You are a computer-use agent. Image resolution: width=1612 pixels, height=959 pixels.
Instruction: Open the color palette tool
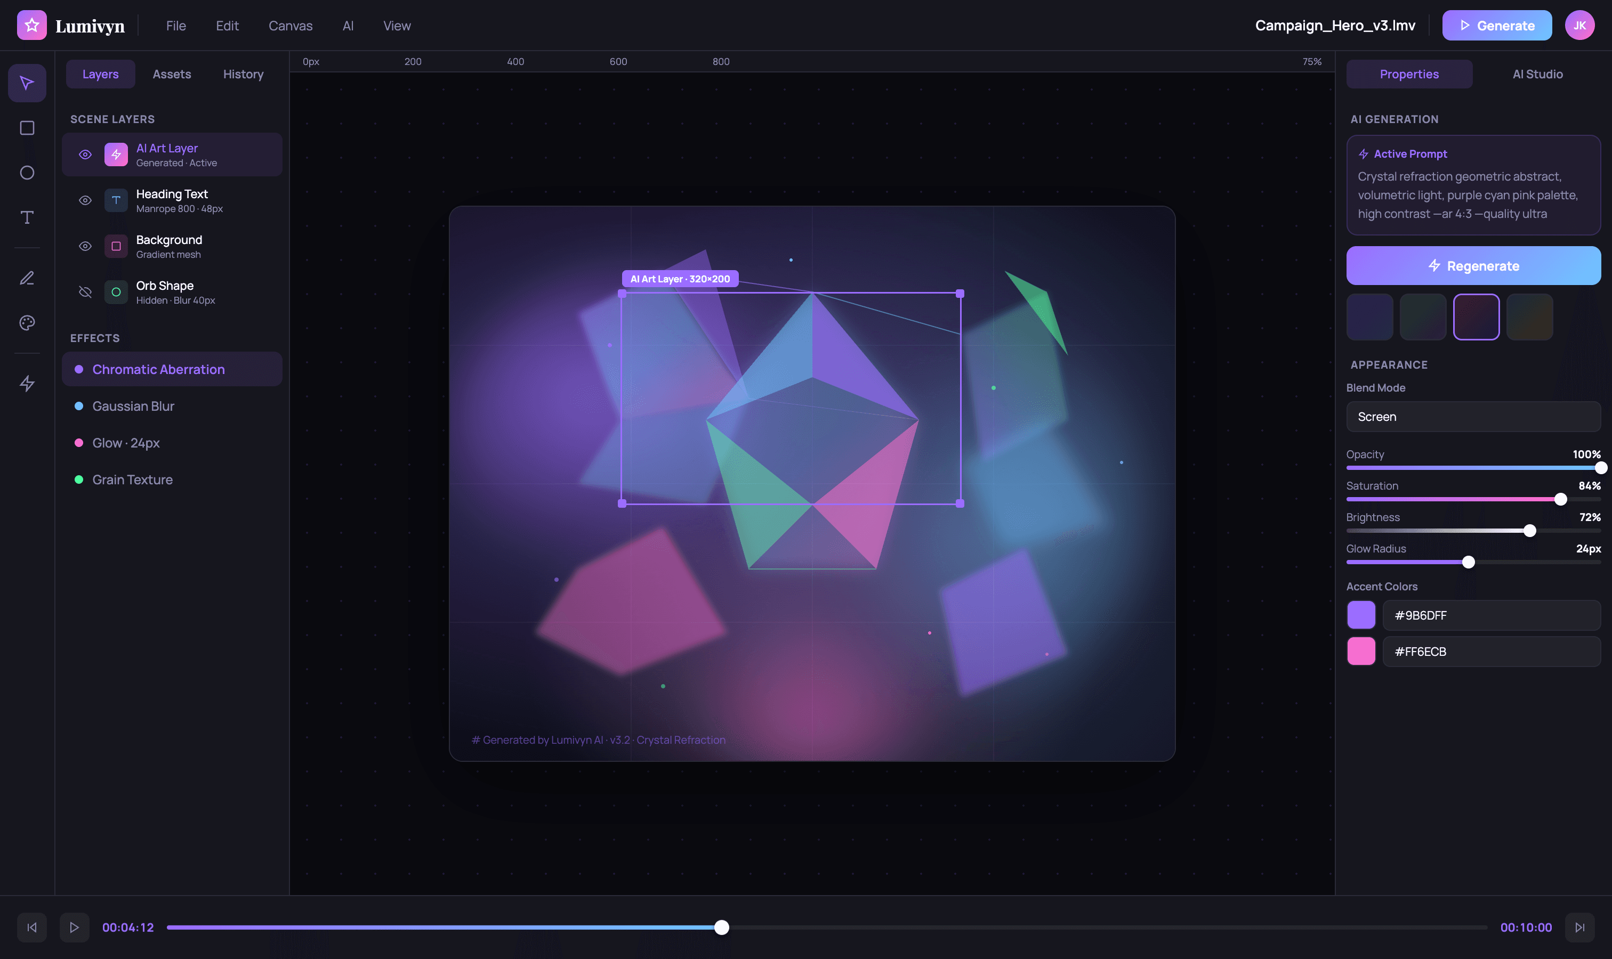tap(27, 323)
